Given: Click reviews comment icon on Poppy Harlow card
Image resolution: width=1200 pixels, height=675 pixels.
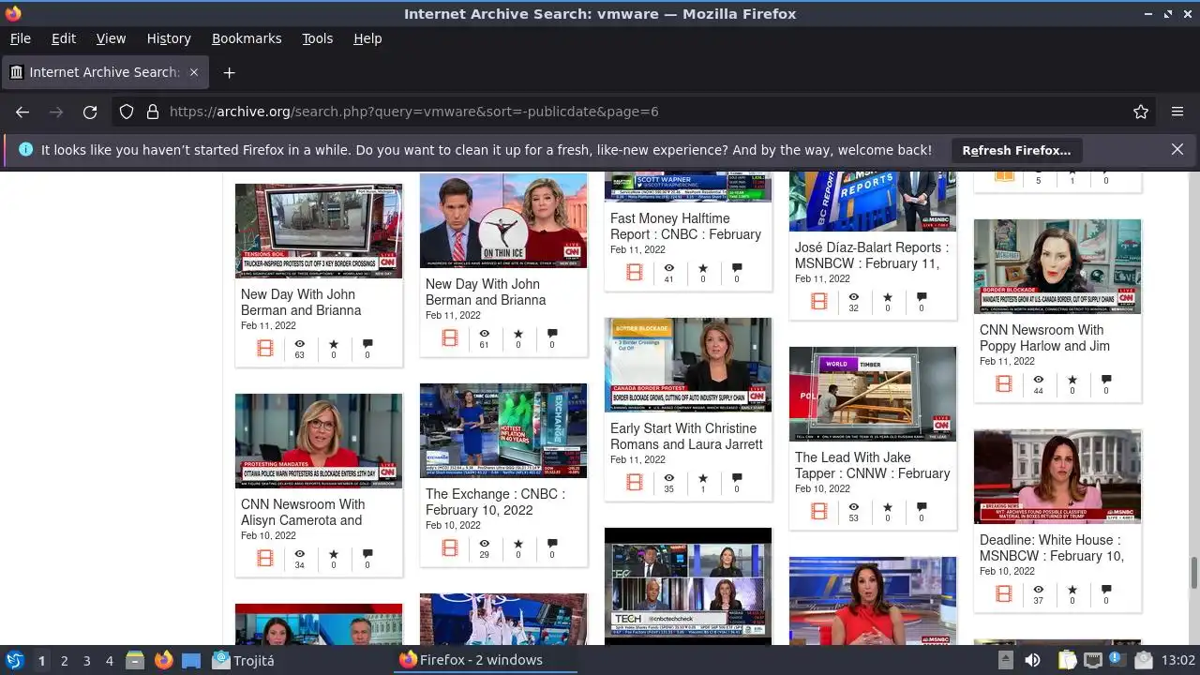Looking at the screenshot, I should pyautogui.click(x=1106, y=380).
